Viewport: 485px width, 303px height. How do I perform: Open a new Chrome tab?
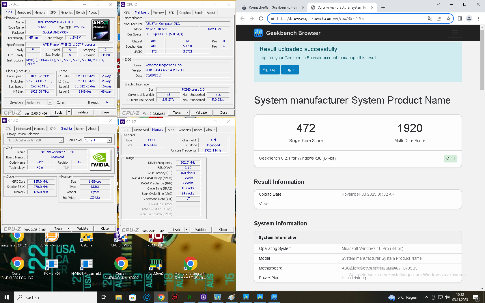click(x=383, y=8)
